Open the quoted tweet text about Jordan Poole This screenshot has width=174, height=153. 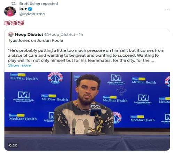[86, 55]
